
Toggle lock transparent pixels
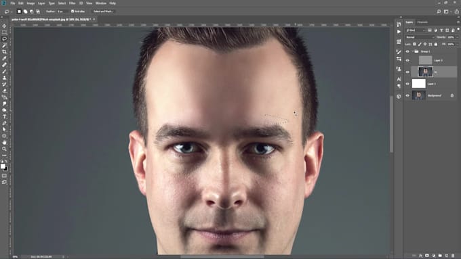click(x=414, y=44)
